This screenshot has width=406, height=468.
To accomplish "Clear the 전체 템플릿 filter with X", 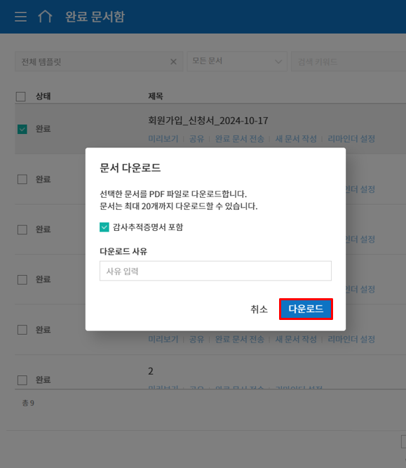I will pyautogui.click(x=173, y=62).
